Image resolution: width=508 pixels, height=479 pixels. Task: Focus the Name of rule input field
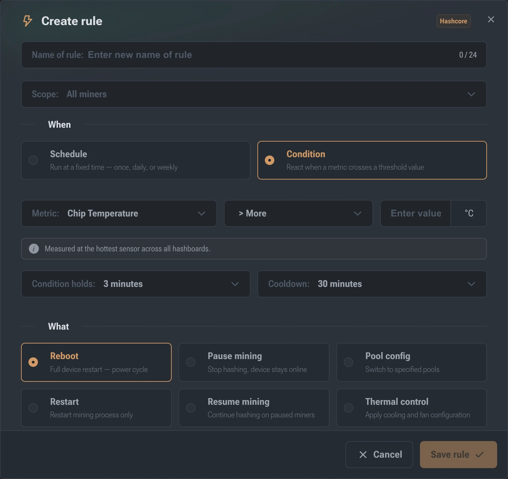pyautogui.click(x=254, y=55)
